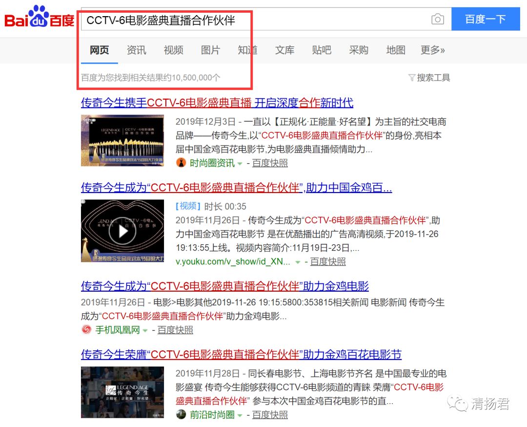
Task: Visit the v.youku.com source URL
Action: [x=233, y=261]
